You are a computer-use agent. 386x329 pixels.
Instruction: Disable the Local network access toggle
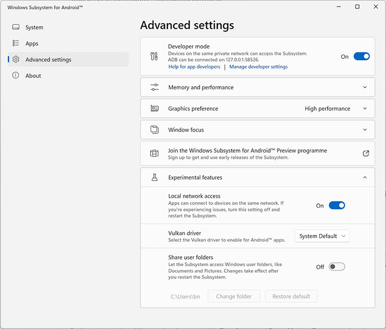[336, 206]
